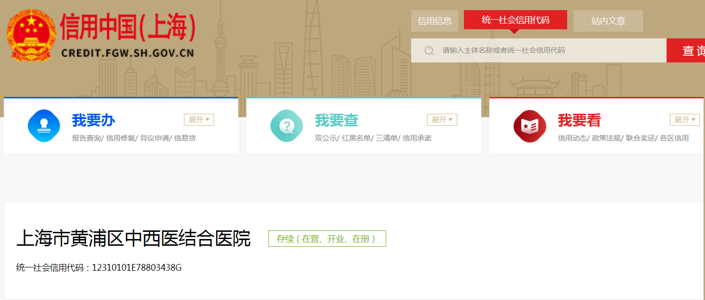705x300 pixels.
Task: Select the 统一社会信用代码 search tab
Action: click(x=515, y=20)
